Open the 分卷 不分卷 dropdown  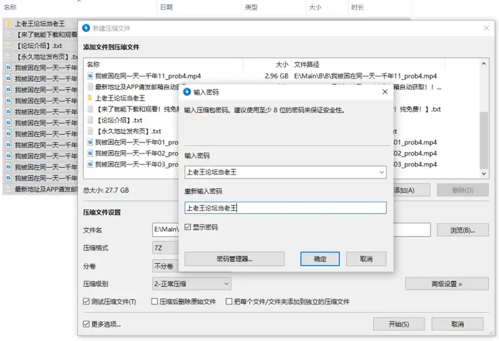click(x=165, y=266)
